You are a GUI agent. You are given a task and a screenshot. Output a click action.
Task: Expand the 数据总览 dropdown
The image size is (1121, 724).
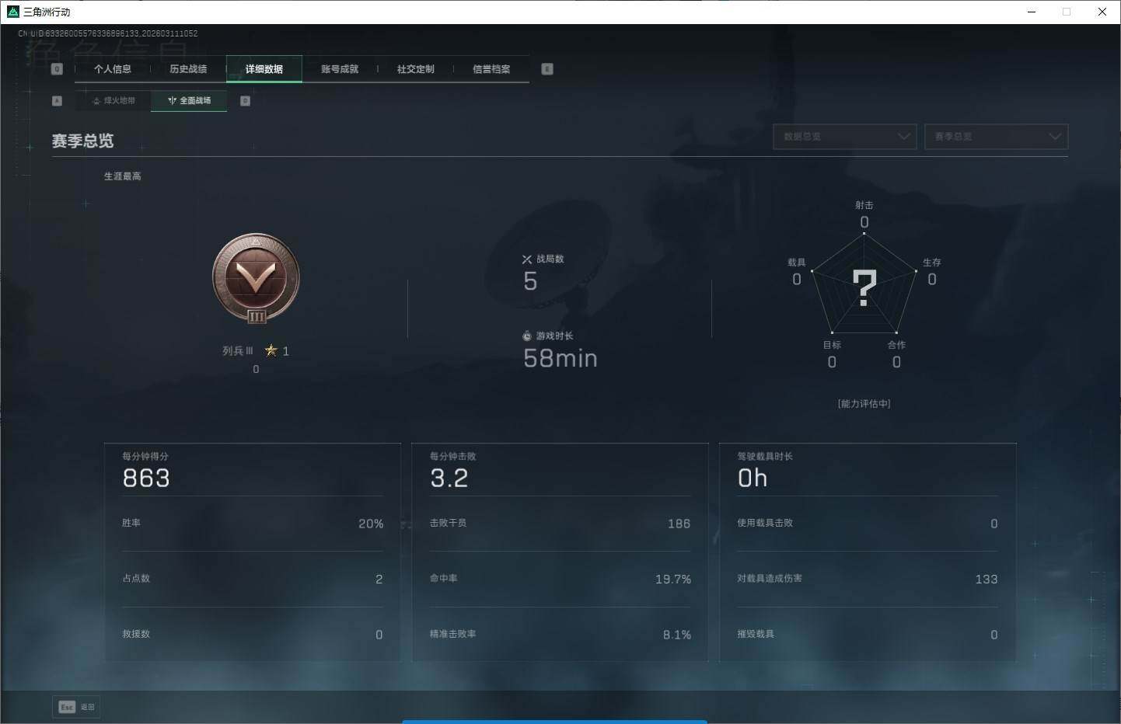pos(845,137)
